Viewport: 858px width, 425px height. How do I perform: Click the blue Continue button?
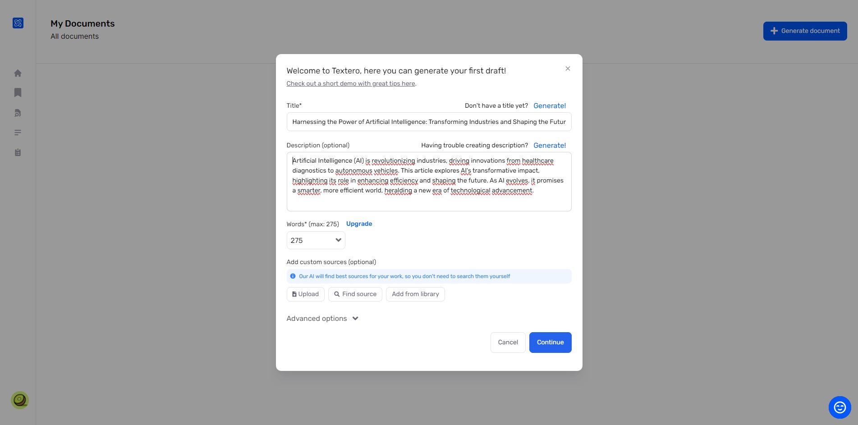tap(550, 342)
